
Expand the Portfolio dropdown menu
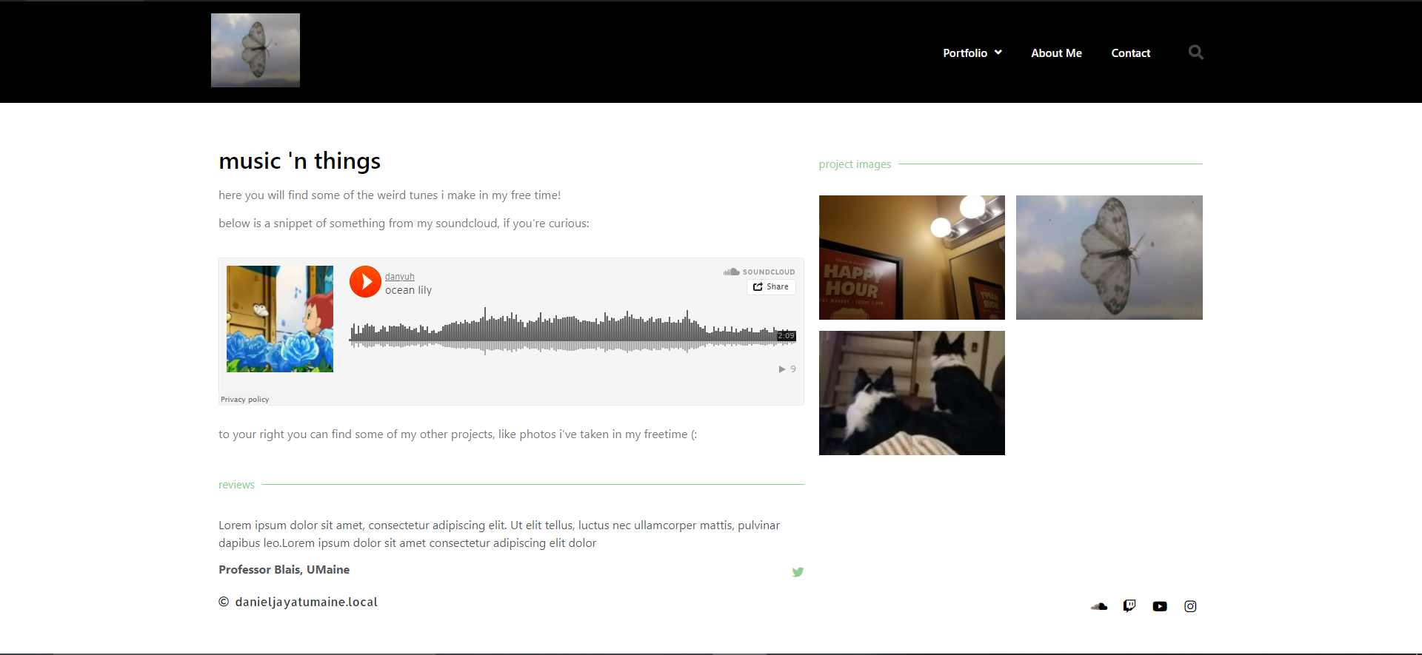tap(972, 53)
